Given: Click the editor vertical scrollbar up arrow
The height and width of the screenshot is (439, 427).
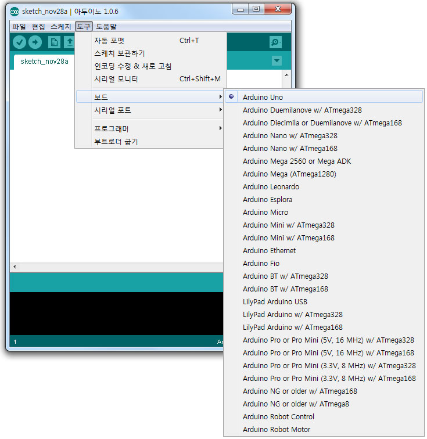Looking at the screenshot, I should pos(286,75).
